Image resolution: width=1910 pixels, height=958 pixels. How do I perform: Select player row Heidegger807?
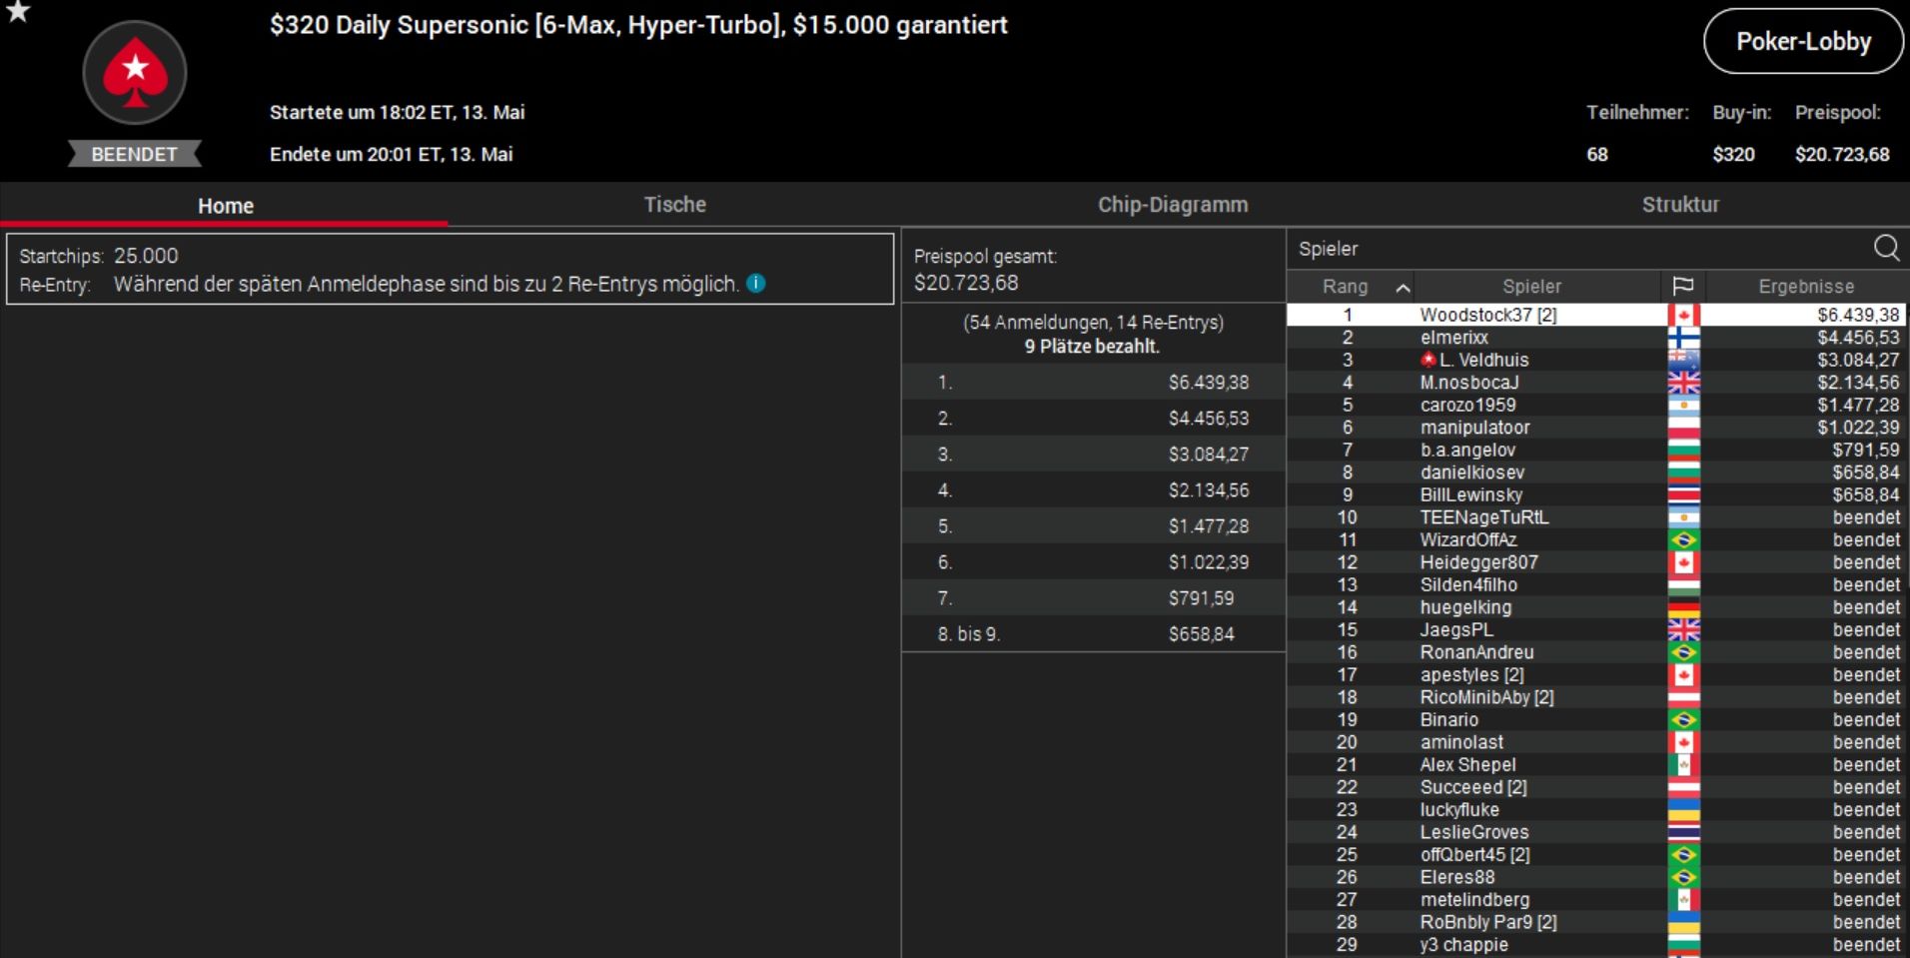(x=1596, y=562)
